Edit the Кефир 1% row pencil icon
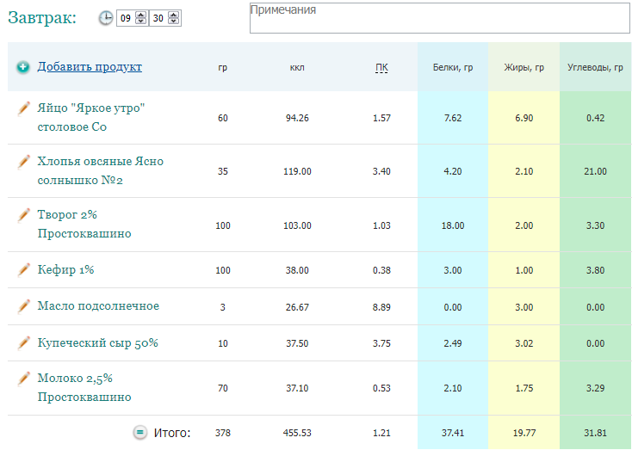The height and width of the screenshot is (450, 632). pyautogui.click(x=23, y=270)
